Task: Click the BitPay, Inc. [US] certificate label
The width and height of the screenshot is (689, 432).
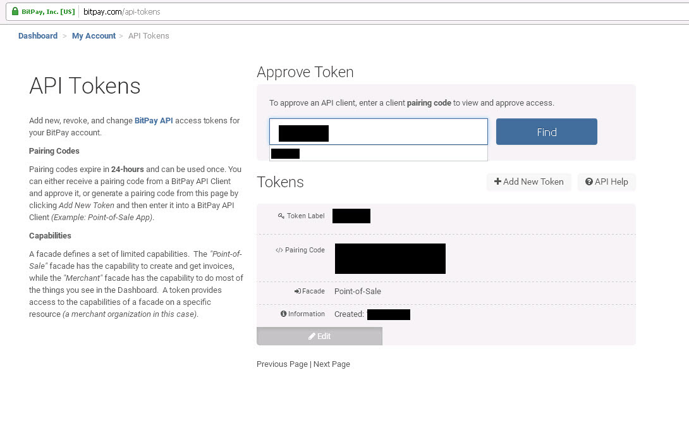Action: (x=48, y=12)
